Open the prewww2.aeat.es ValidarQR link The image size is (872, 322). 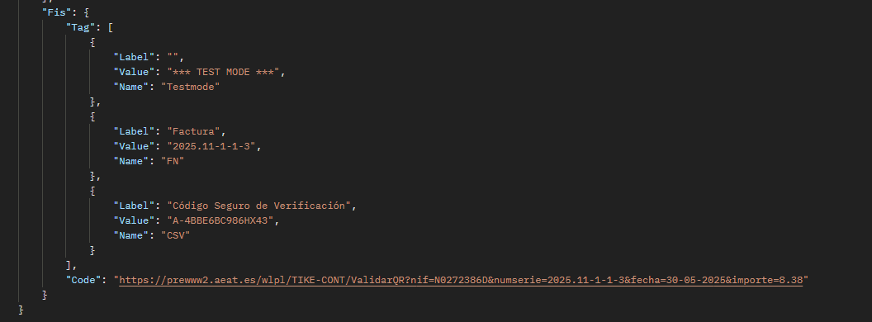coord(461,280)
